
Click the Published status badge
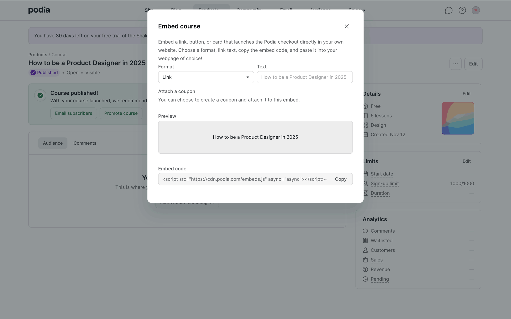point(44,73)
